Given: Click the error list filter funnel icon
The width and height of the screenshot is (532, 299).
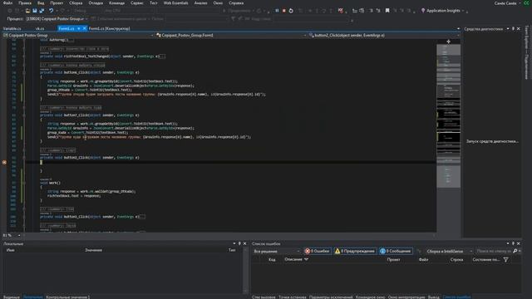Looking at the screenshot, I should (x=506, y=260).
